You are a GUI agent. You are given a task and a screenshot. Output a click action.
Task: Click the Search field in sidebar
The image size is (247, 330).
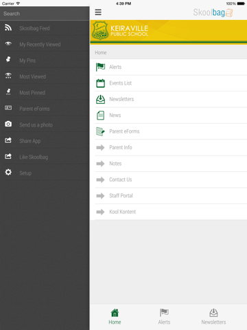click(45, 14)
